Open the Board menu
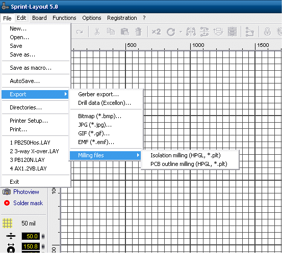The height and width of the screenshot is (253, 282). tap(39, 18)
